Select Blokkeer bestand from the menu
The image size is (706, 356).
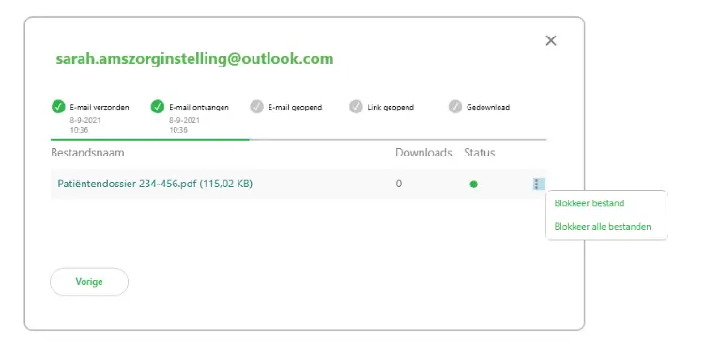(x=589, y=203)
